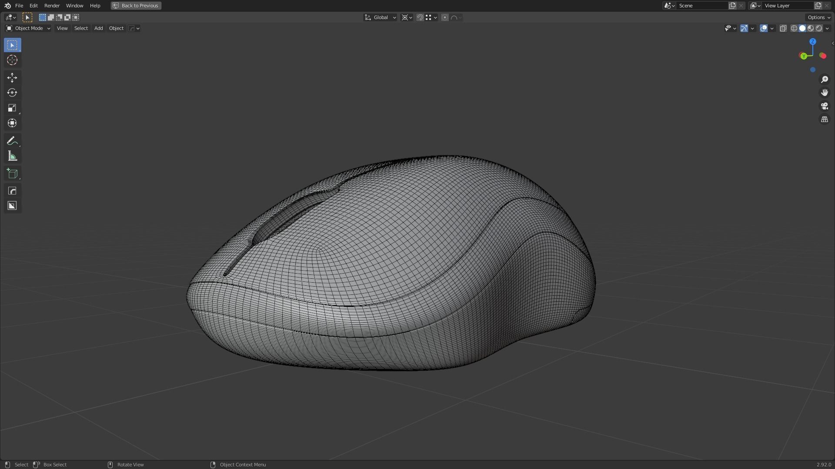835x469 pixels.
Task: Open the editor type dropdown
Action: pos(10,17)
